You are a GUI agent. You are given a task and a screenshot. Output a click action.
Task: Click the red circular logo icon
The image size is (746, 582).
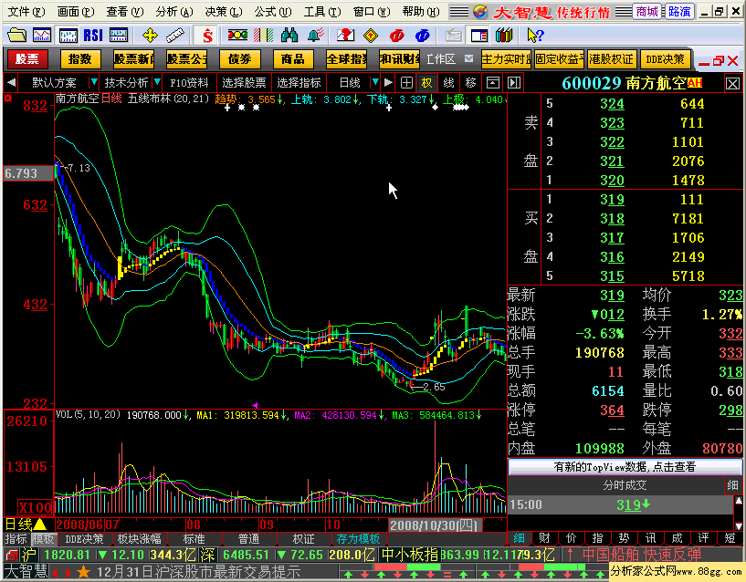(x=396, y=35)
